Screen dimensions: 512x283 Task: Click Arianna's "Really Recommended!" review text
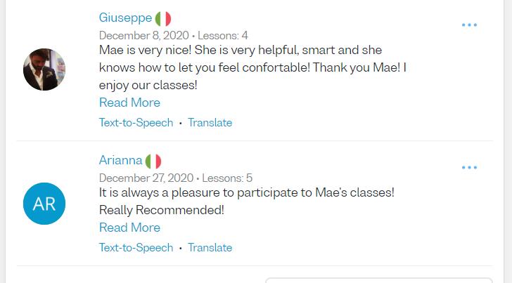point(162,210)
